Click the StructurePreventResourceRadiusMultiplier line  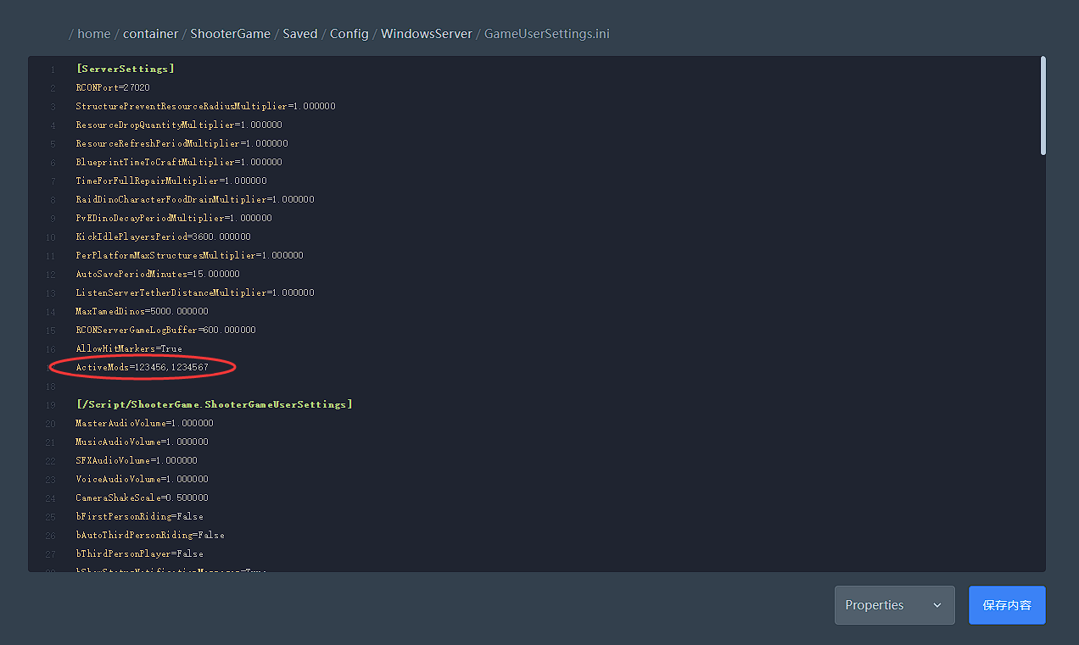205,106
